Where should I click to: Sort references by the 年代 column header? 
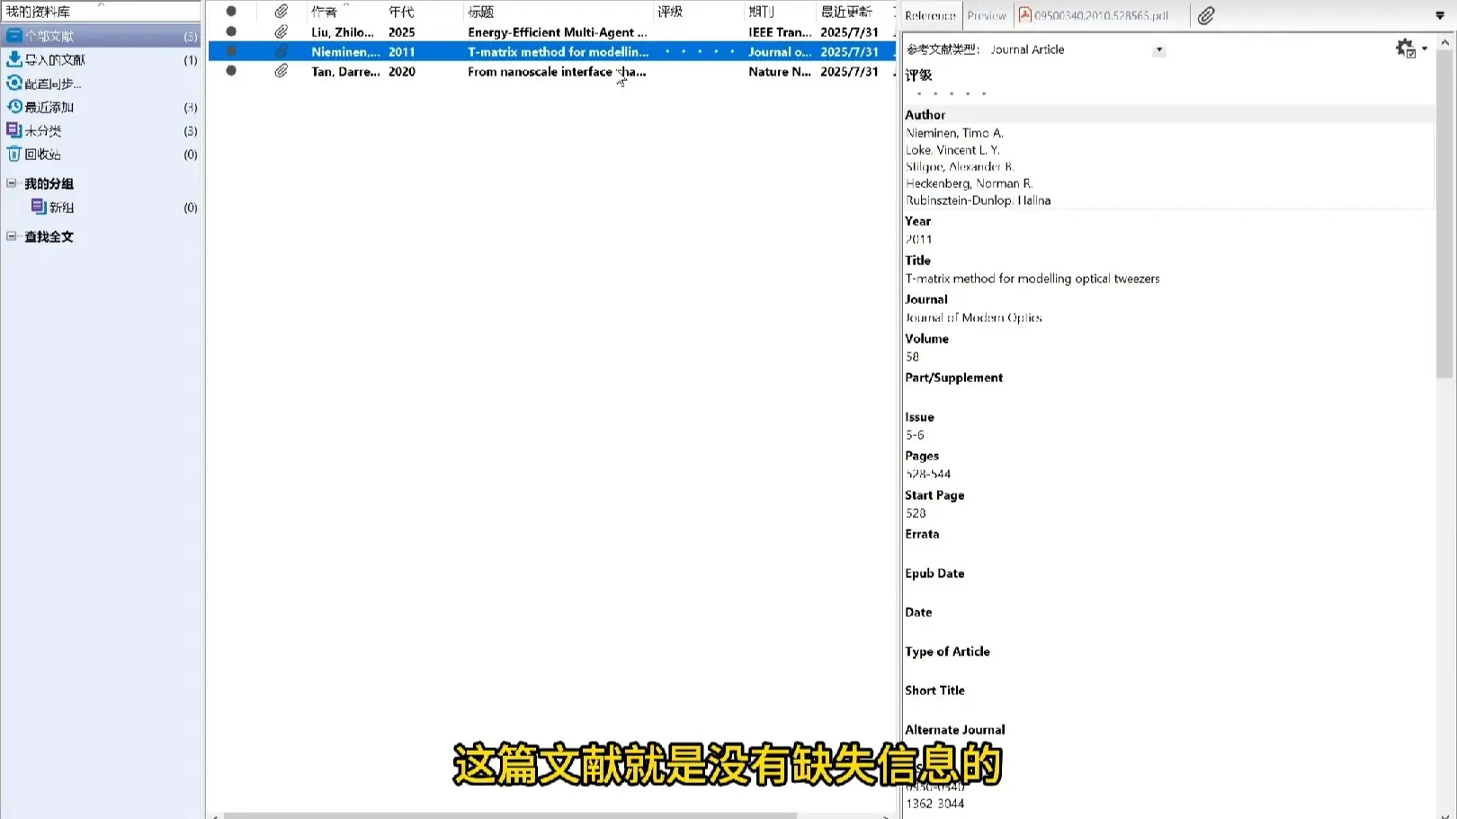(401, 12)
